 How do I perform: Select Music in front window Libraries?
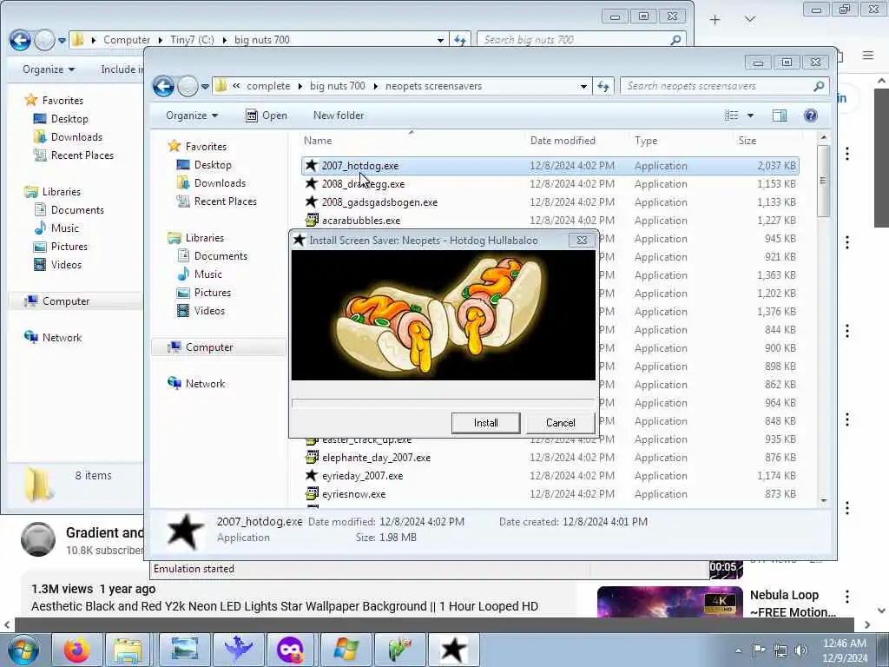coord(208,274)
